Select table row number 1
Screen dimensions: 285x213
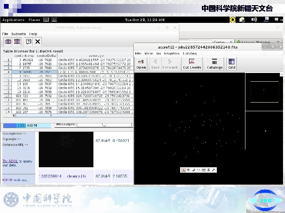[x=8, y=60]
